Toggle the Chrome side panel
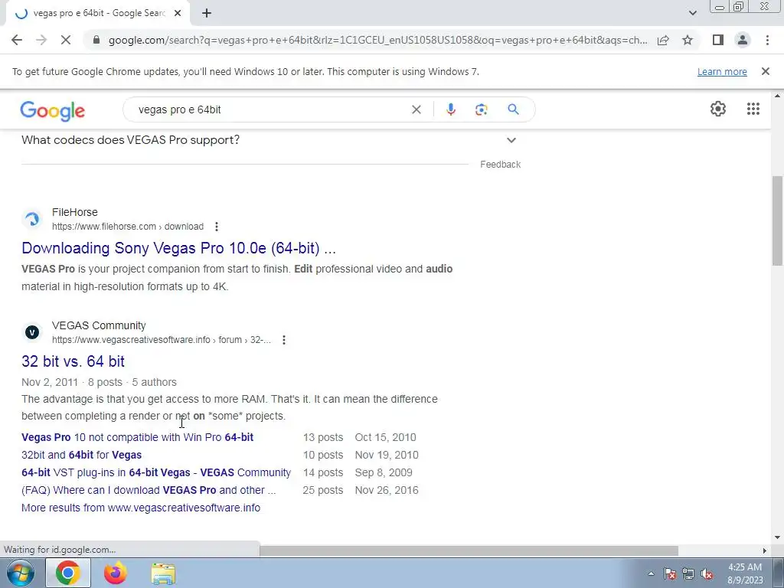 coord(718,40)
